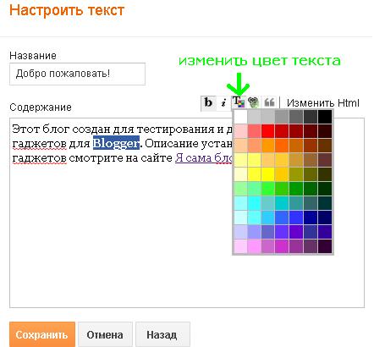This screenshot has height=347, width=385.
Task: Pick the light green swatch starting green row
Action: click(x=240, y=189)
